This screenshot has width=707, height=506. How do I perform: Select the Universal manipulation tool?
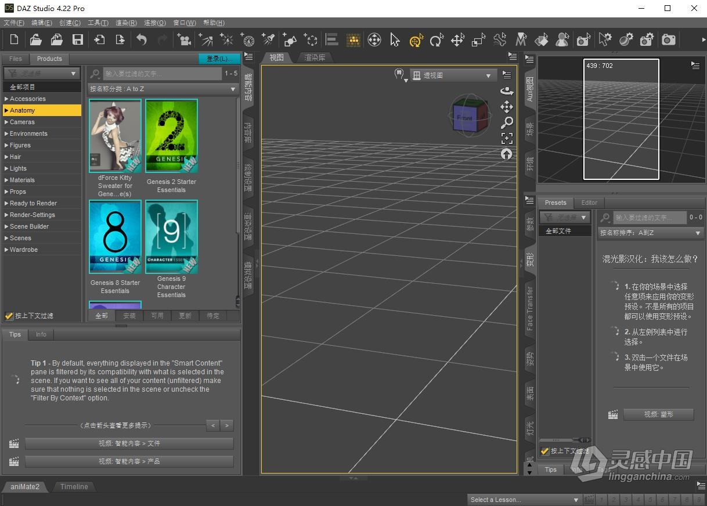(x=416, y=39)
